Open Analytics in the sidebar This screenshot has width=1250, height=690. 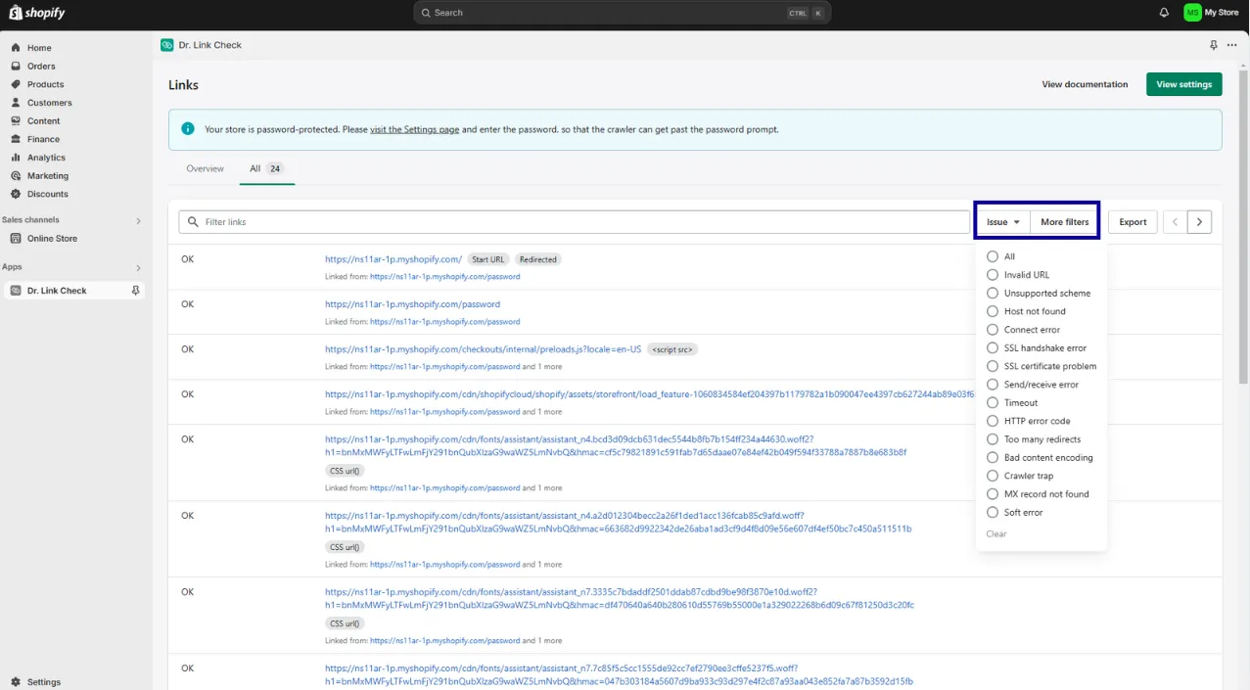(x=46, y=158)
